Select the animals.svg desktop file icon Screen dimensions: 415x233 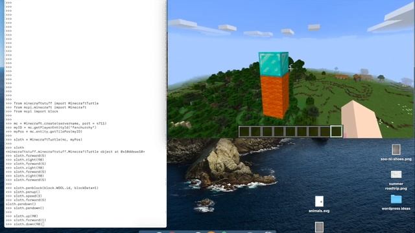point(319,201)
